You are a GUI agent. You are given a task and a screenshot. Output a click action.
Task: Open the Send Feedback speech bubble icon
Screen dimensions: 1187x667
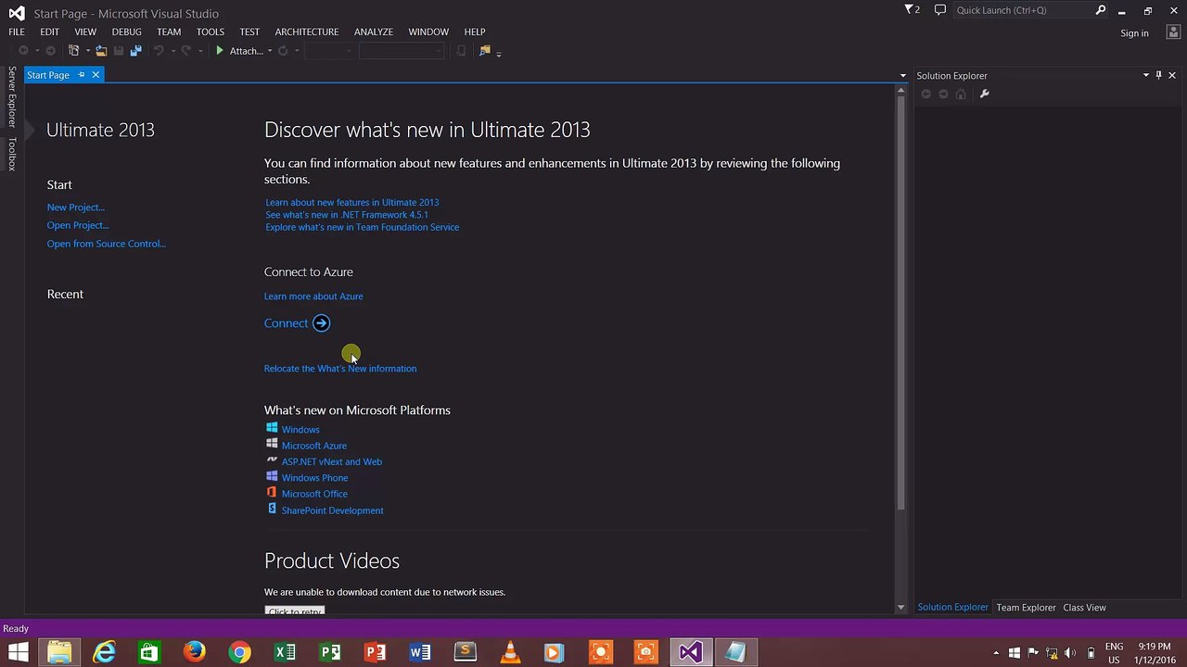(x=940, y=10)
